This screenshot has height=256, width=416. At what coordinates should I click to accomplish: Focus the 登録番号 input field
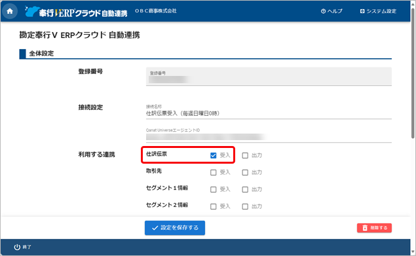click(269, 77)
